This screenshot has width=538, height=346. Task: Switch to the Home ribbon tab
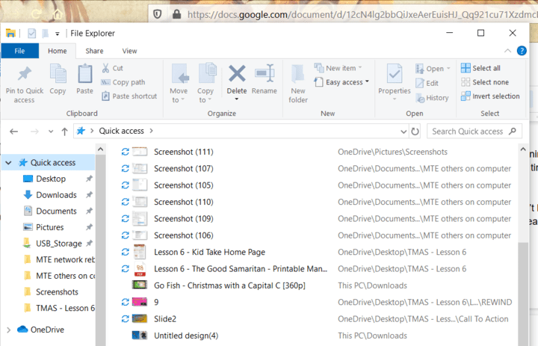(x=58, y=51)
